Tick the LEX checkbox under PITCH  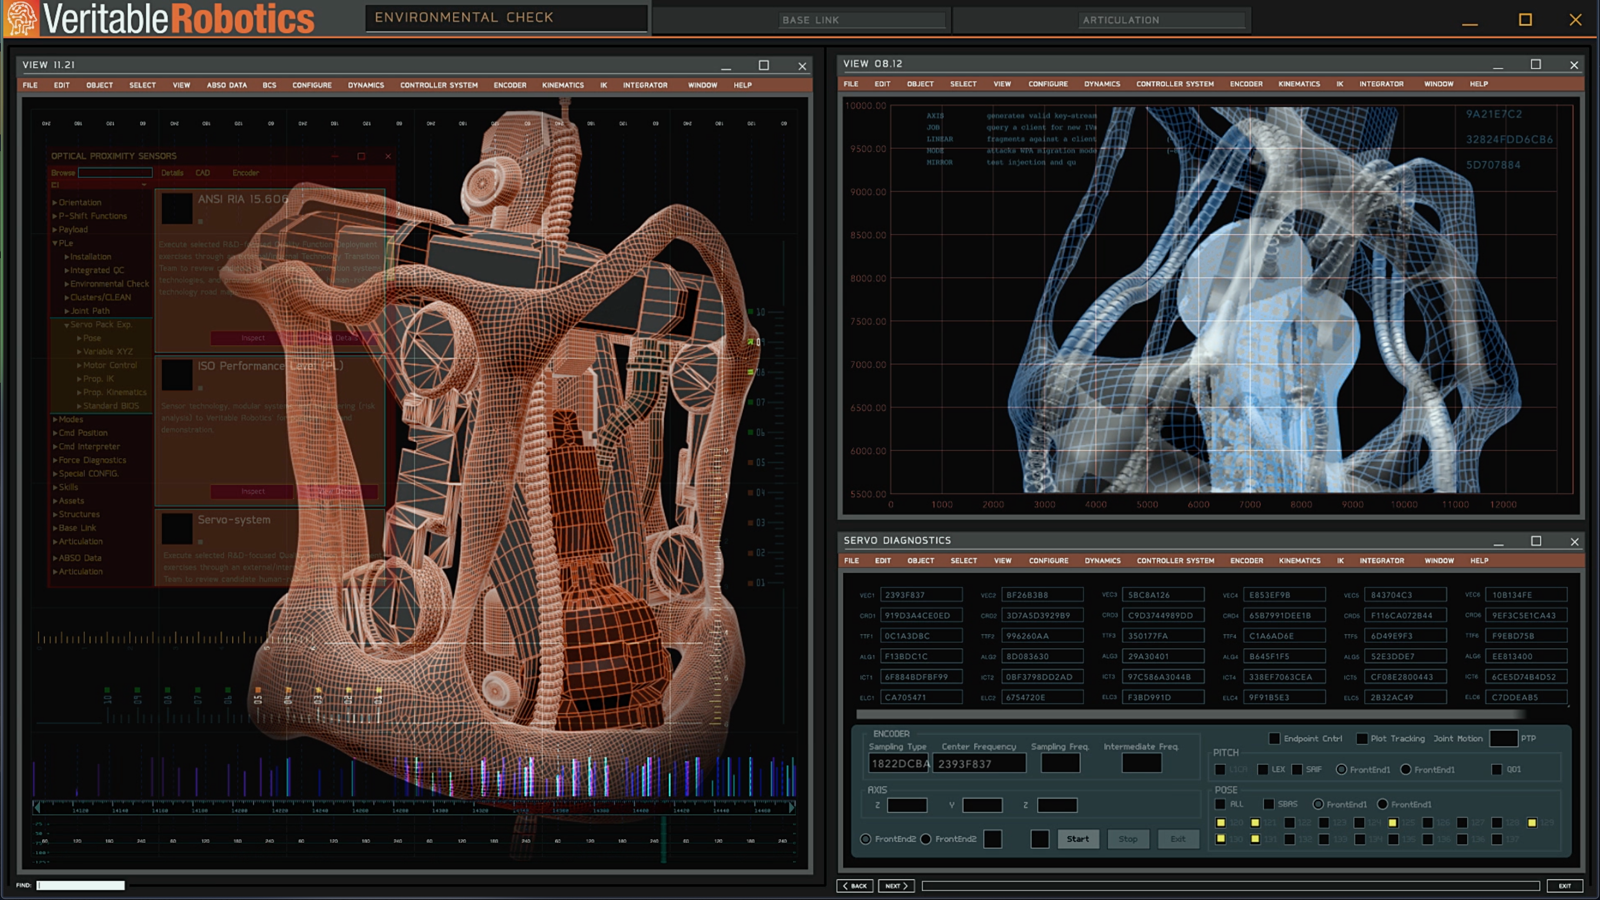coord(1263,770)
